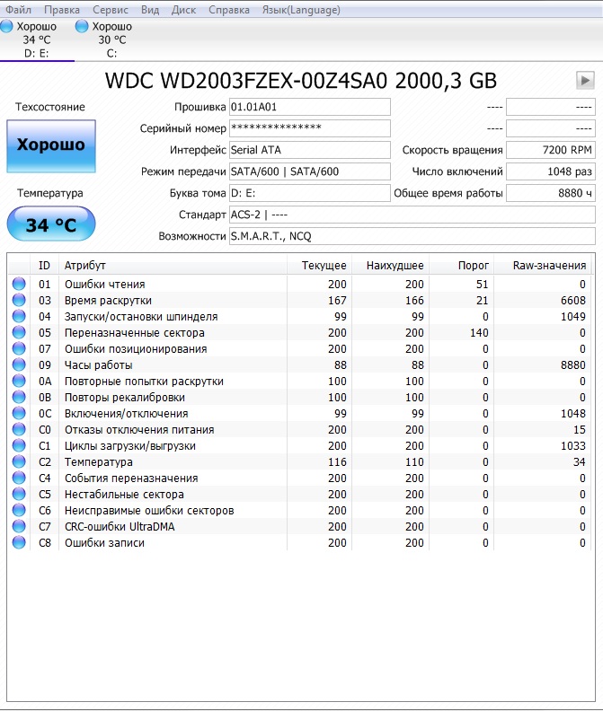This screenshot has height=711, width=603.
Task: Click the D: E: volume letter field
Action: (x=310, y=193)
